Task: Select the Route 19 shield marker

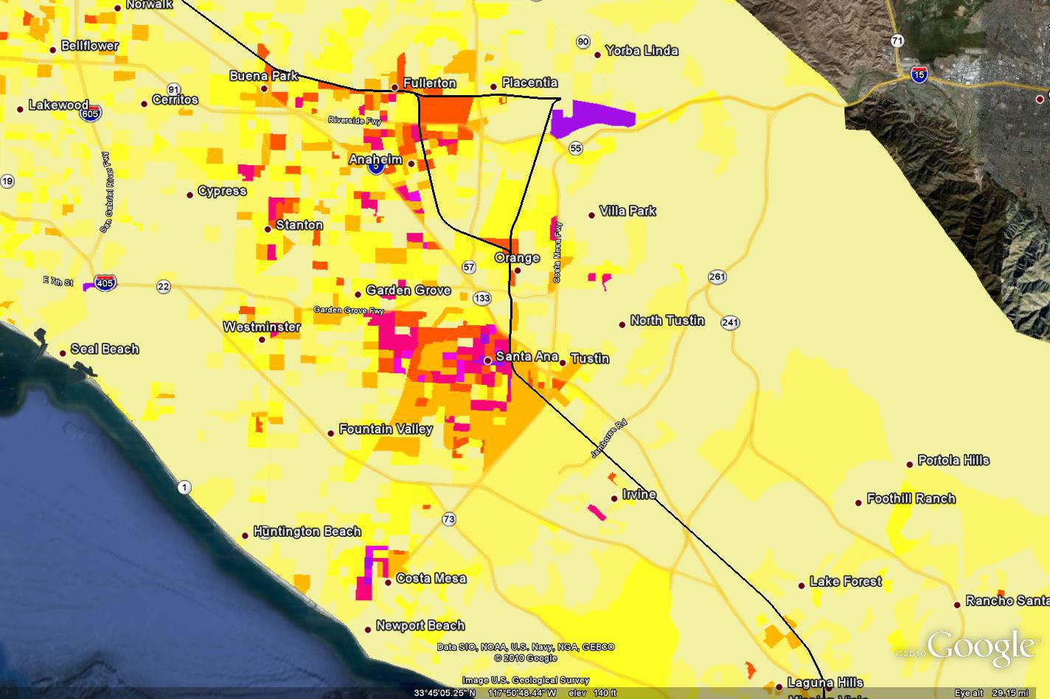Action: click(7, 181)
